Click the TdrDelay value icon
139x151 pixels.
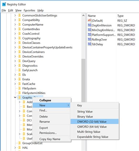(89, 44)
